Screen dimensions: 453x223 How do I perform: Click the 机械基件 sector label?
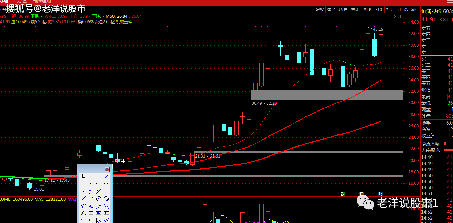pyautogui.click(x=124, y=22)
